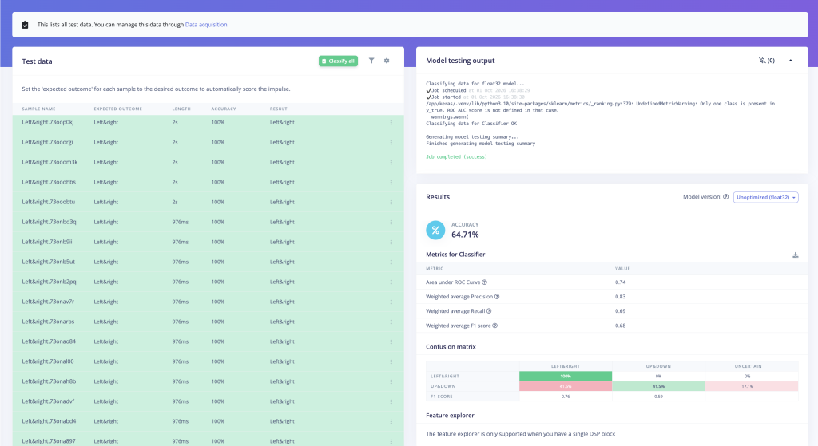Image resolution: width=818 pixels, height=446 pixels.
Task: Click the 0.68 F1 score value
Action: pos(620,326)
